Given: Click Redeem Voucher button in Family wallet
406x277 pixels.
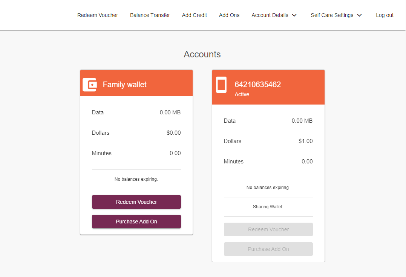Looking at the screenshot, I should (136, 202).
